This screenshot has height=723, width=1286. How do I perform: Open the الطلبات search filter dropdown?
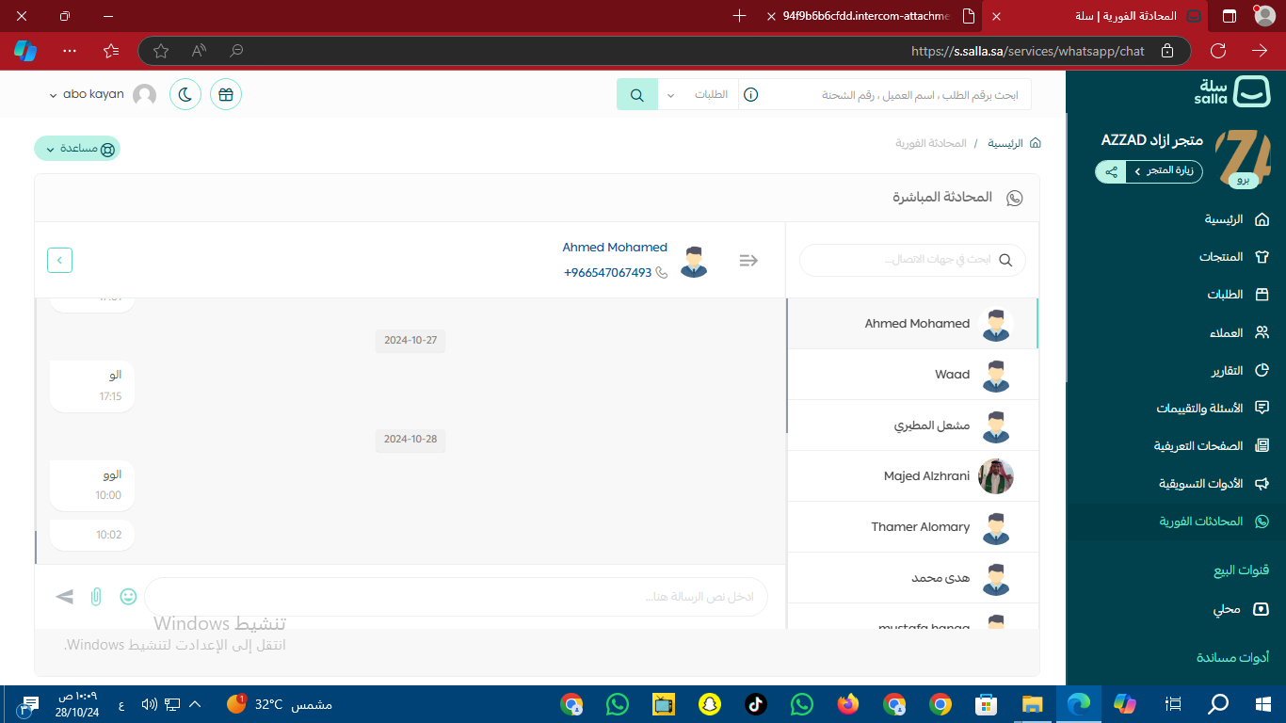pos(698,95)
